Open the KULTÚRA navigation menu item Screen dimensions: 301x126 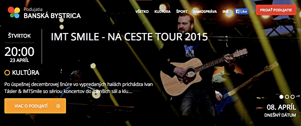pyautogui.click(x=162, y=11)
